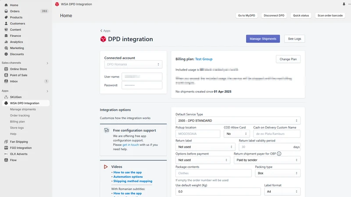The width and height of the screenshot is (351, 197).
Task: Open the COD Allow Card dropdown
Action: click(x=236, y=134)
